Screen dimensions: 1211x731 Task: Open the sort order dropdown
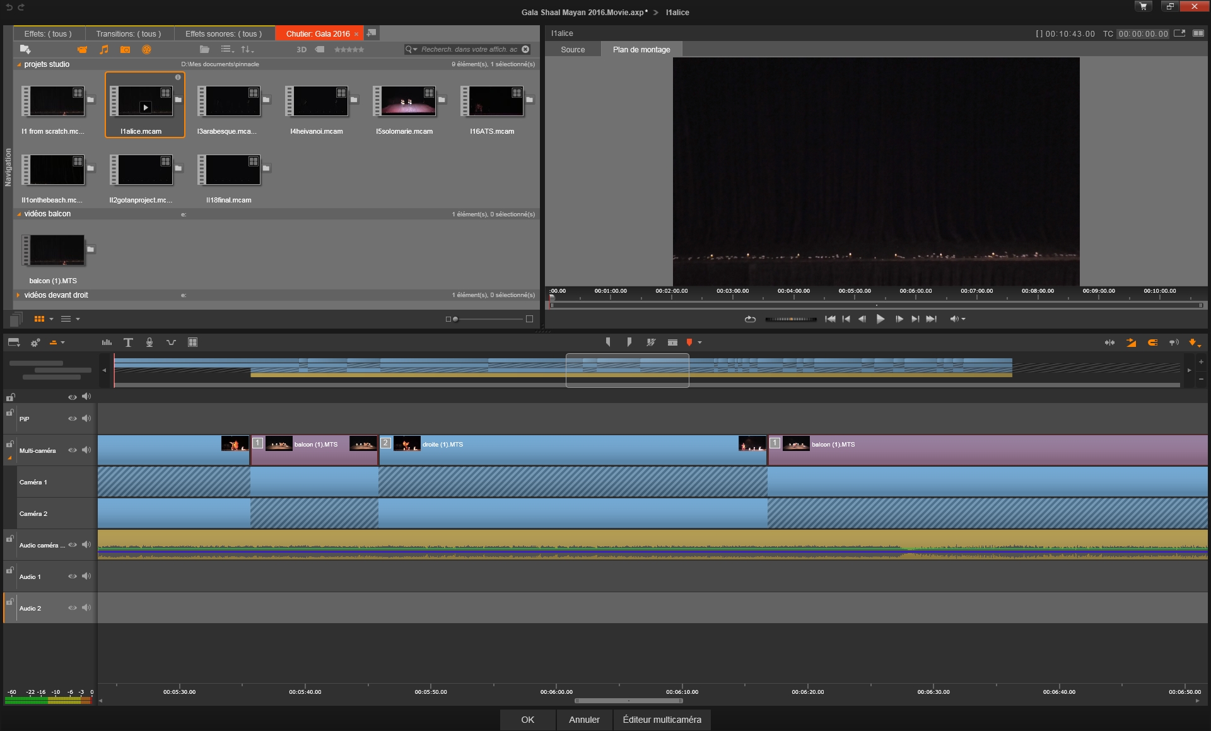click(x=247, y=49)
